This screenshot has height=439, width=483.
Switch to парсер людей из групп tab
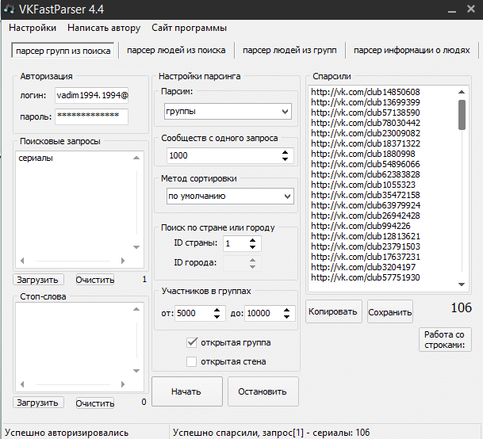point(289,50)
